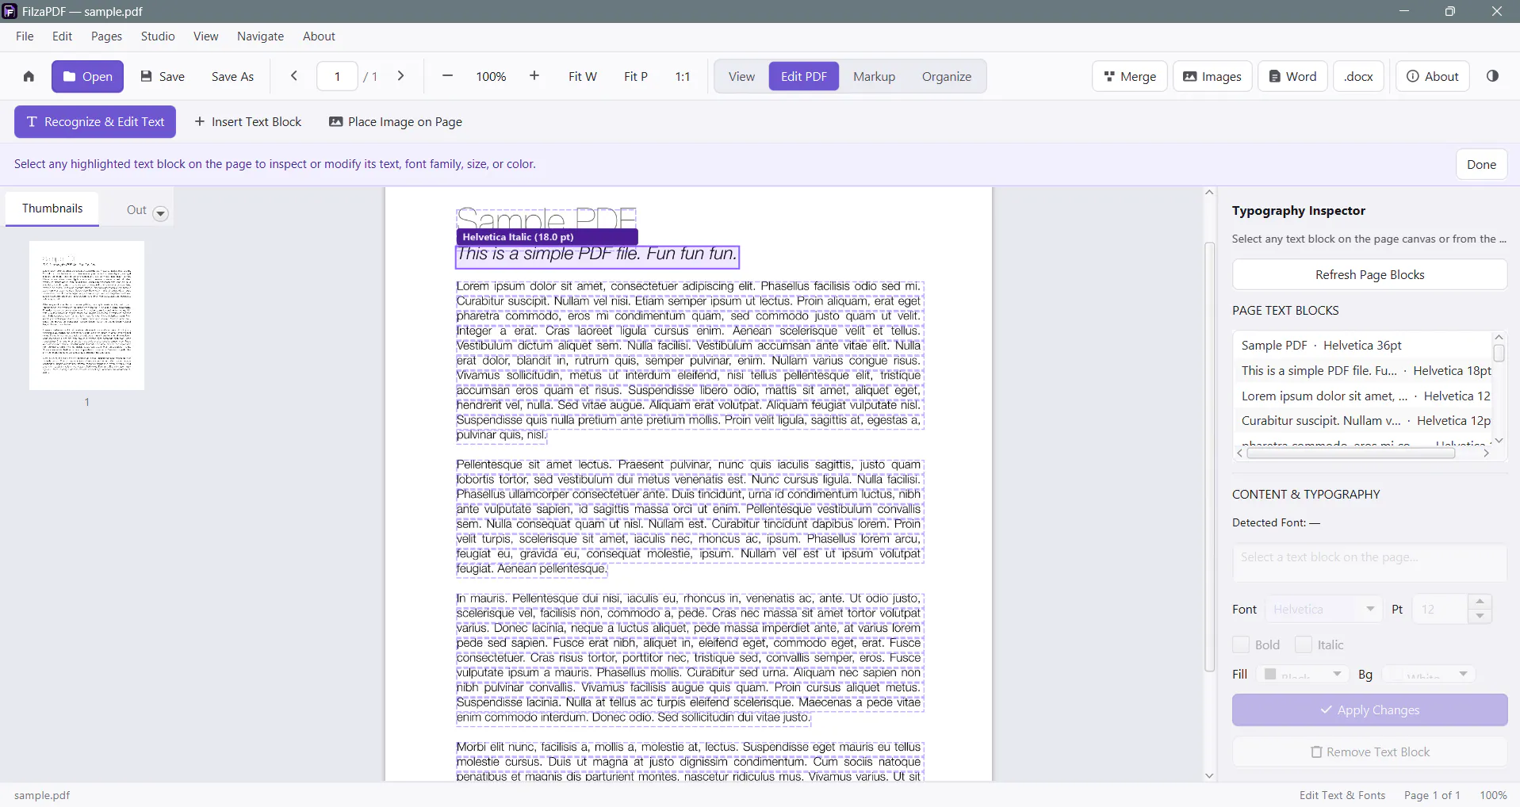Screen dimensions: 1520x807
Task: Insert Text Block plus button
Action: click(248, 122)
